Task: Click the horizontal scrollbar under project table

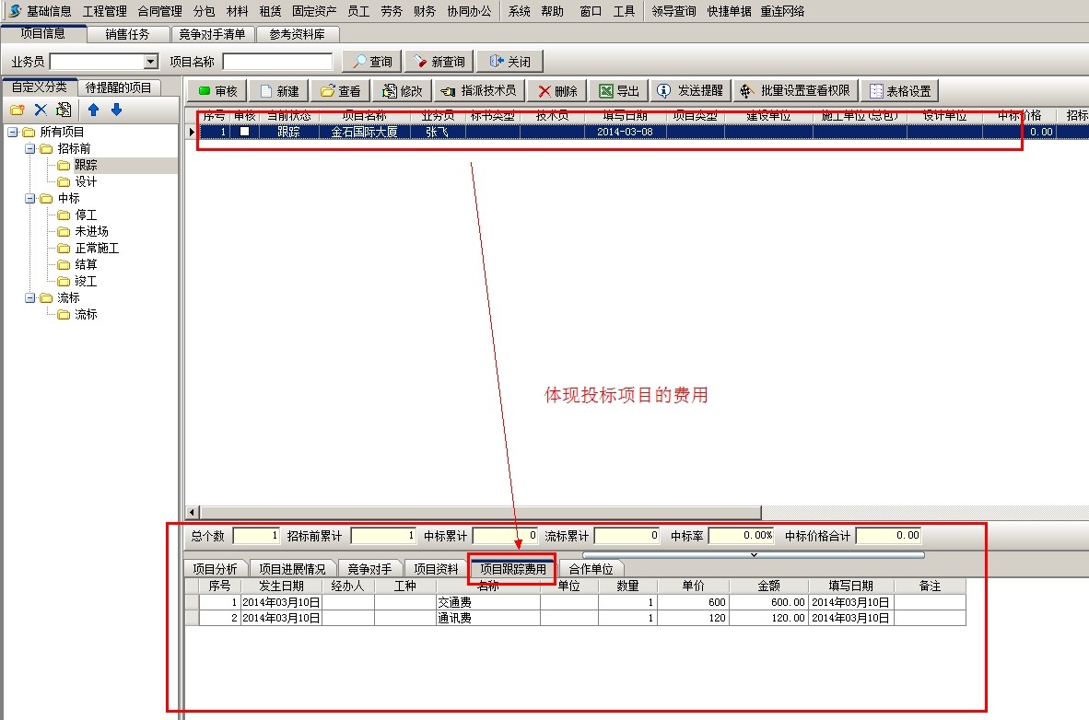Action: (479, 512)
